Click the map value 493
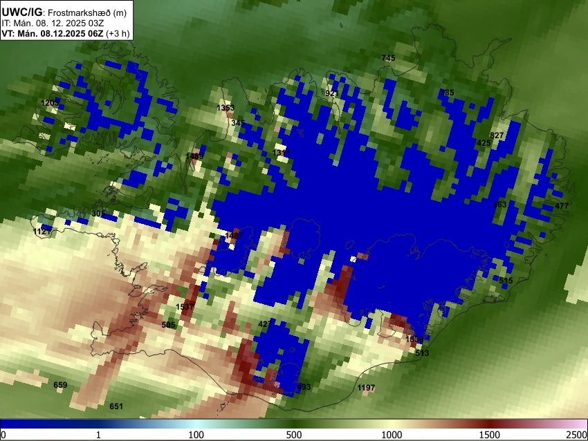 304,387
